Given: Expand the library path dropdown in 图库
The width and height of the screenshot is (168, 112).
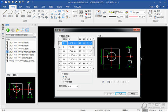Looking at the screenshot, I should pos(35,35).
